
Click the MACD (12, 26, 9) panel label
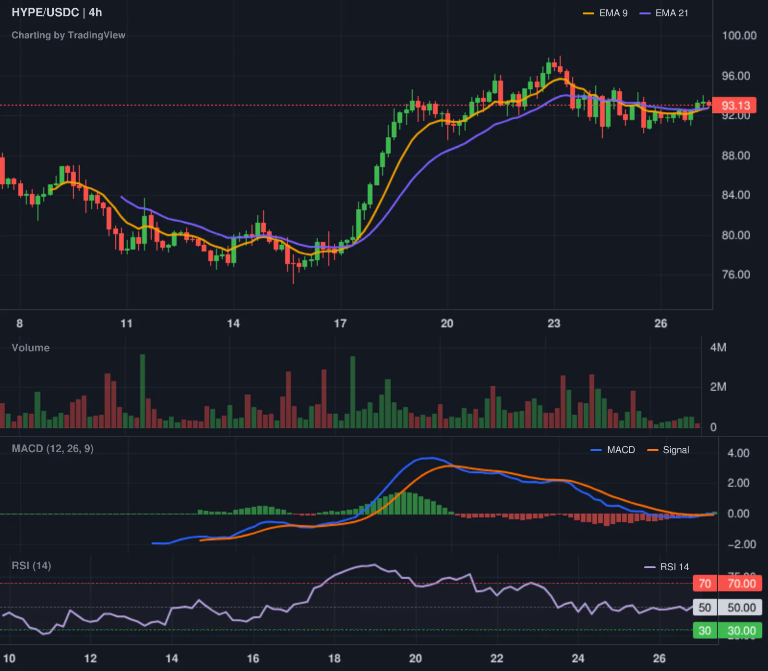53,449
